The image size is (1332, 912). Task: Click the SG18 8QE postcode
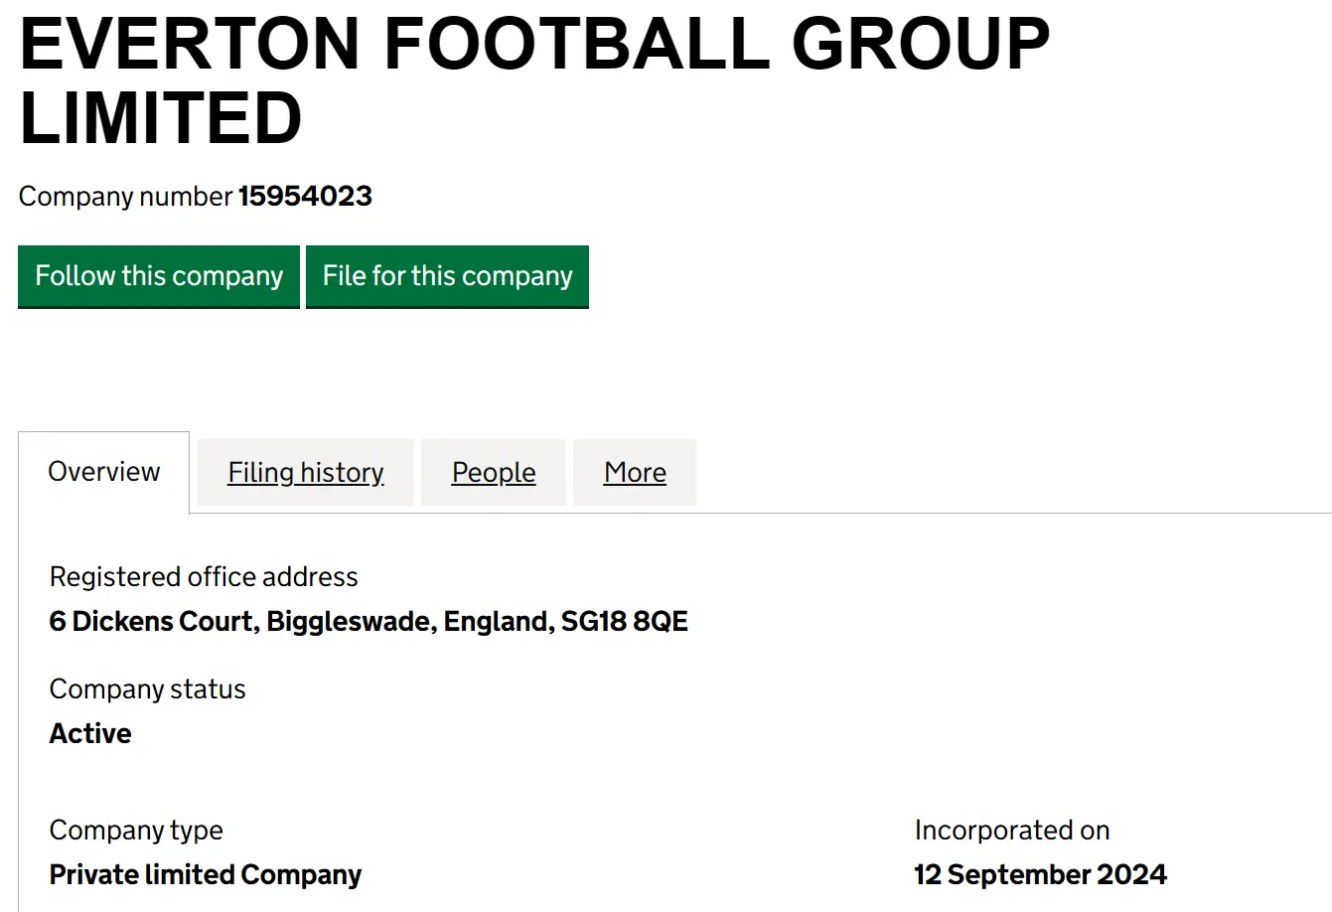(624, 622)
